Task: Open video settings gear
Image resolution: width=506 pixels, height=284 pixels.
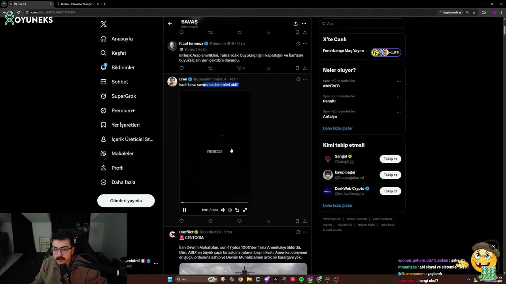Action: click(230, 210)
